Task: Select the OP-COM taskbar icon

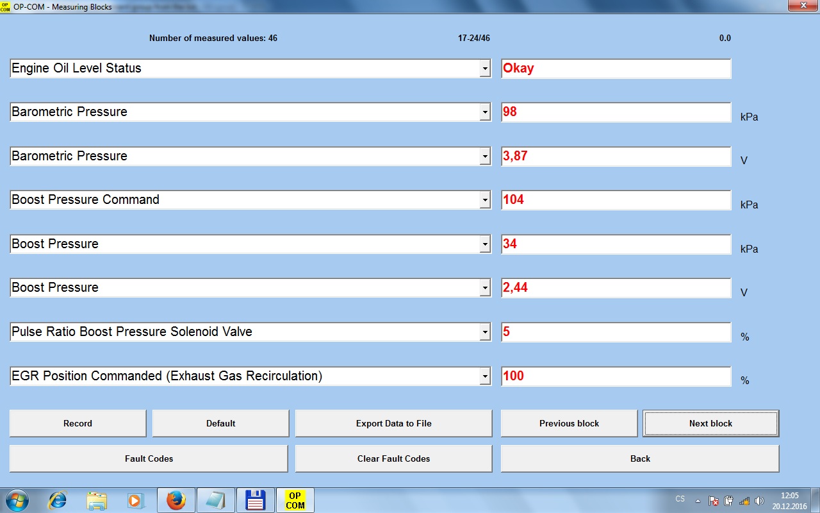Action: click(x=295, y=500)
